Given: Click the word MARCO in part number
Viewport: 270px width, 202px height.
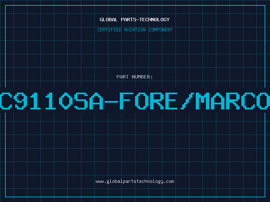Looking at the screenshot, I should (233, 101).
